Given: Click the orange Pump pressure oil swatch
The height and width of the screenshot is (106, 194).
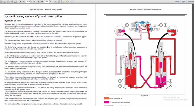Looking at the screenshot, I should 106,98.
